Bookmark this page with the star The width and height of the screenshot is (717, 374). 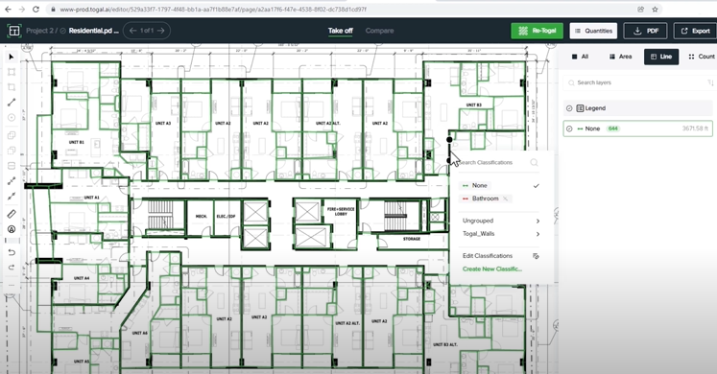click(x=655, y=10)
